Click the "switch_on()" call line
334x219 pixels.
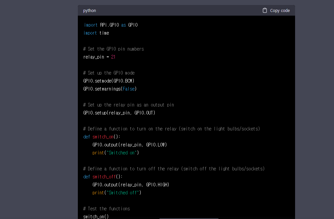[x=96, y=216]
